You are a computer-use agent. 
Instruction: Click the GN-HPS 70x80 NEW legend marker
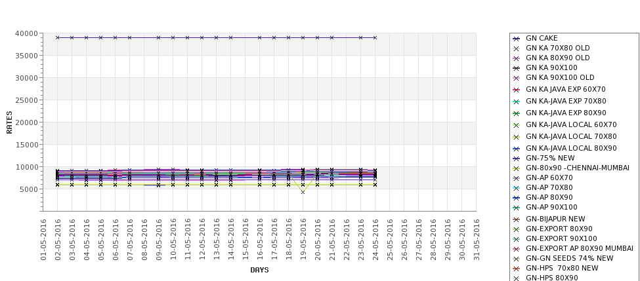point(517,269)
